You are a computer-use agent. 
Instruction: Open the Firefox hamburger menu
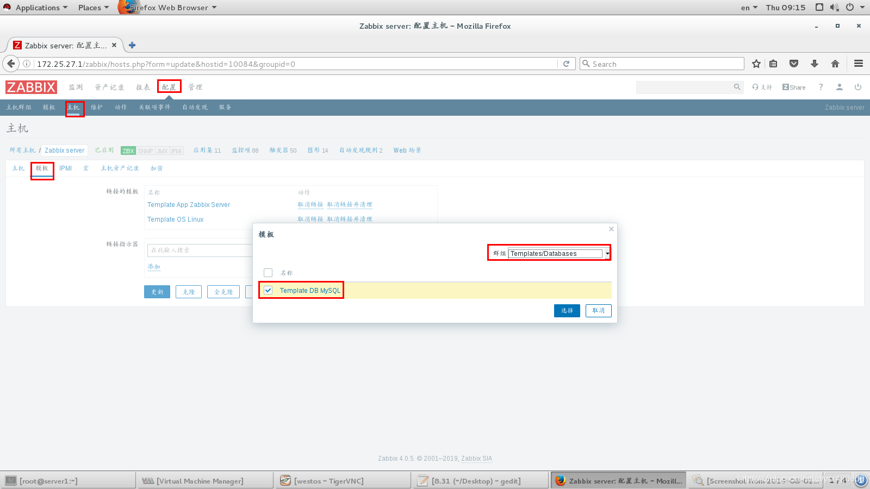(x=859, y=64)
